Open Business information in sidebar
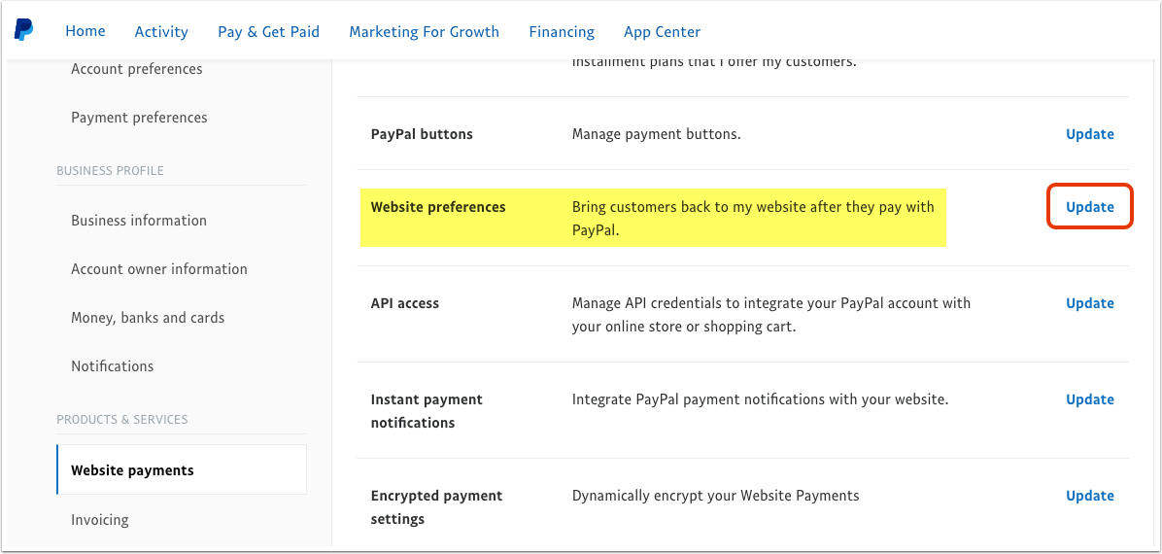Screen dimensions: 1162x554 coord(139,221)
